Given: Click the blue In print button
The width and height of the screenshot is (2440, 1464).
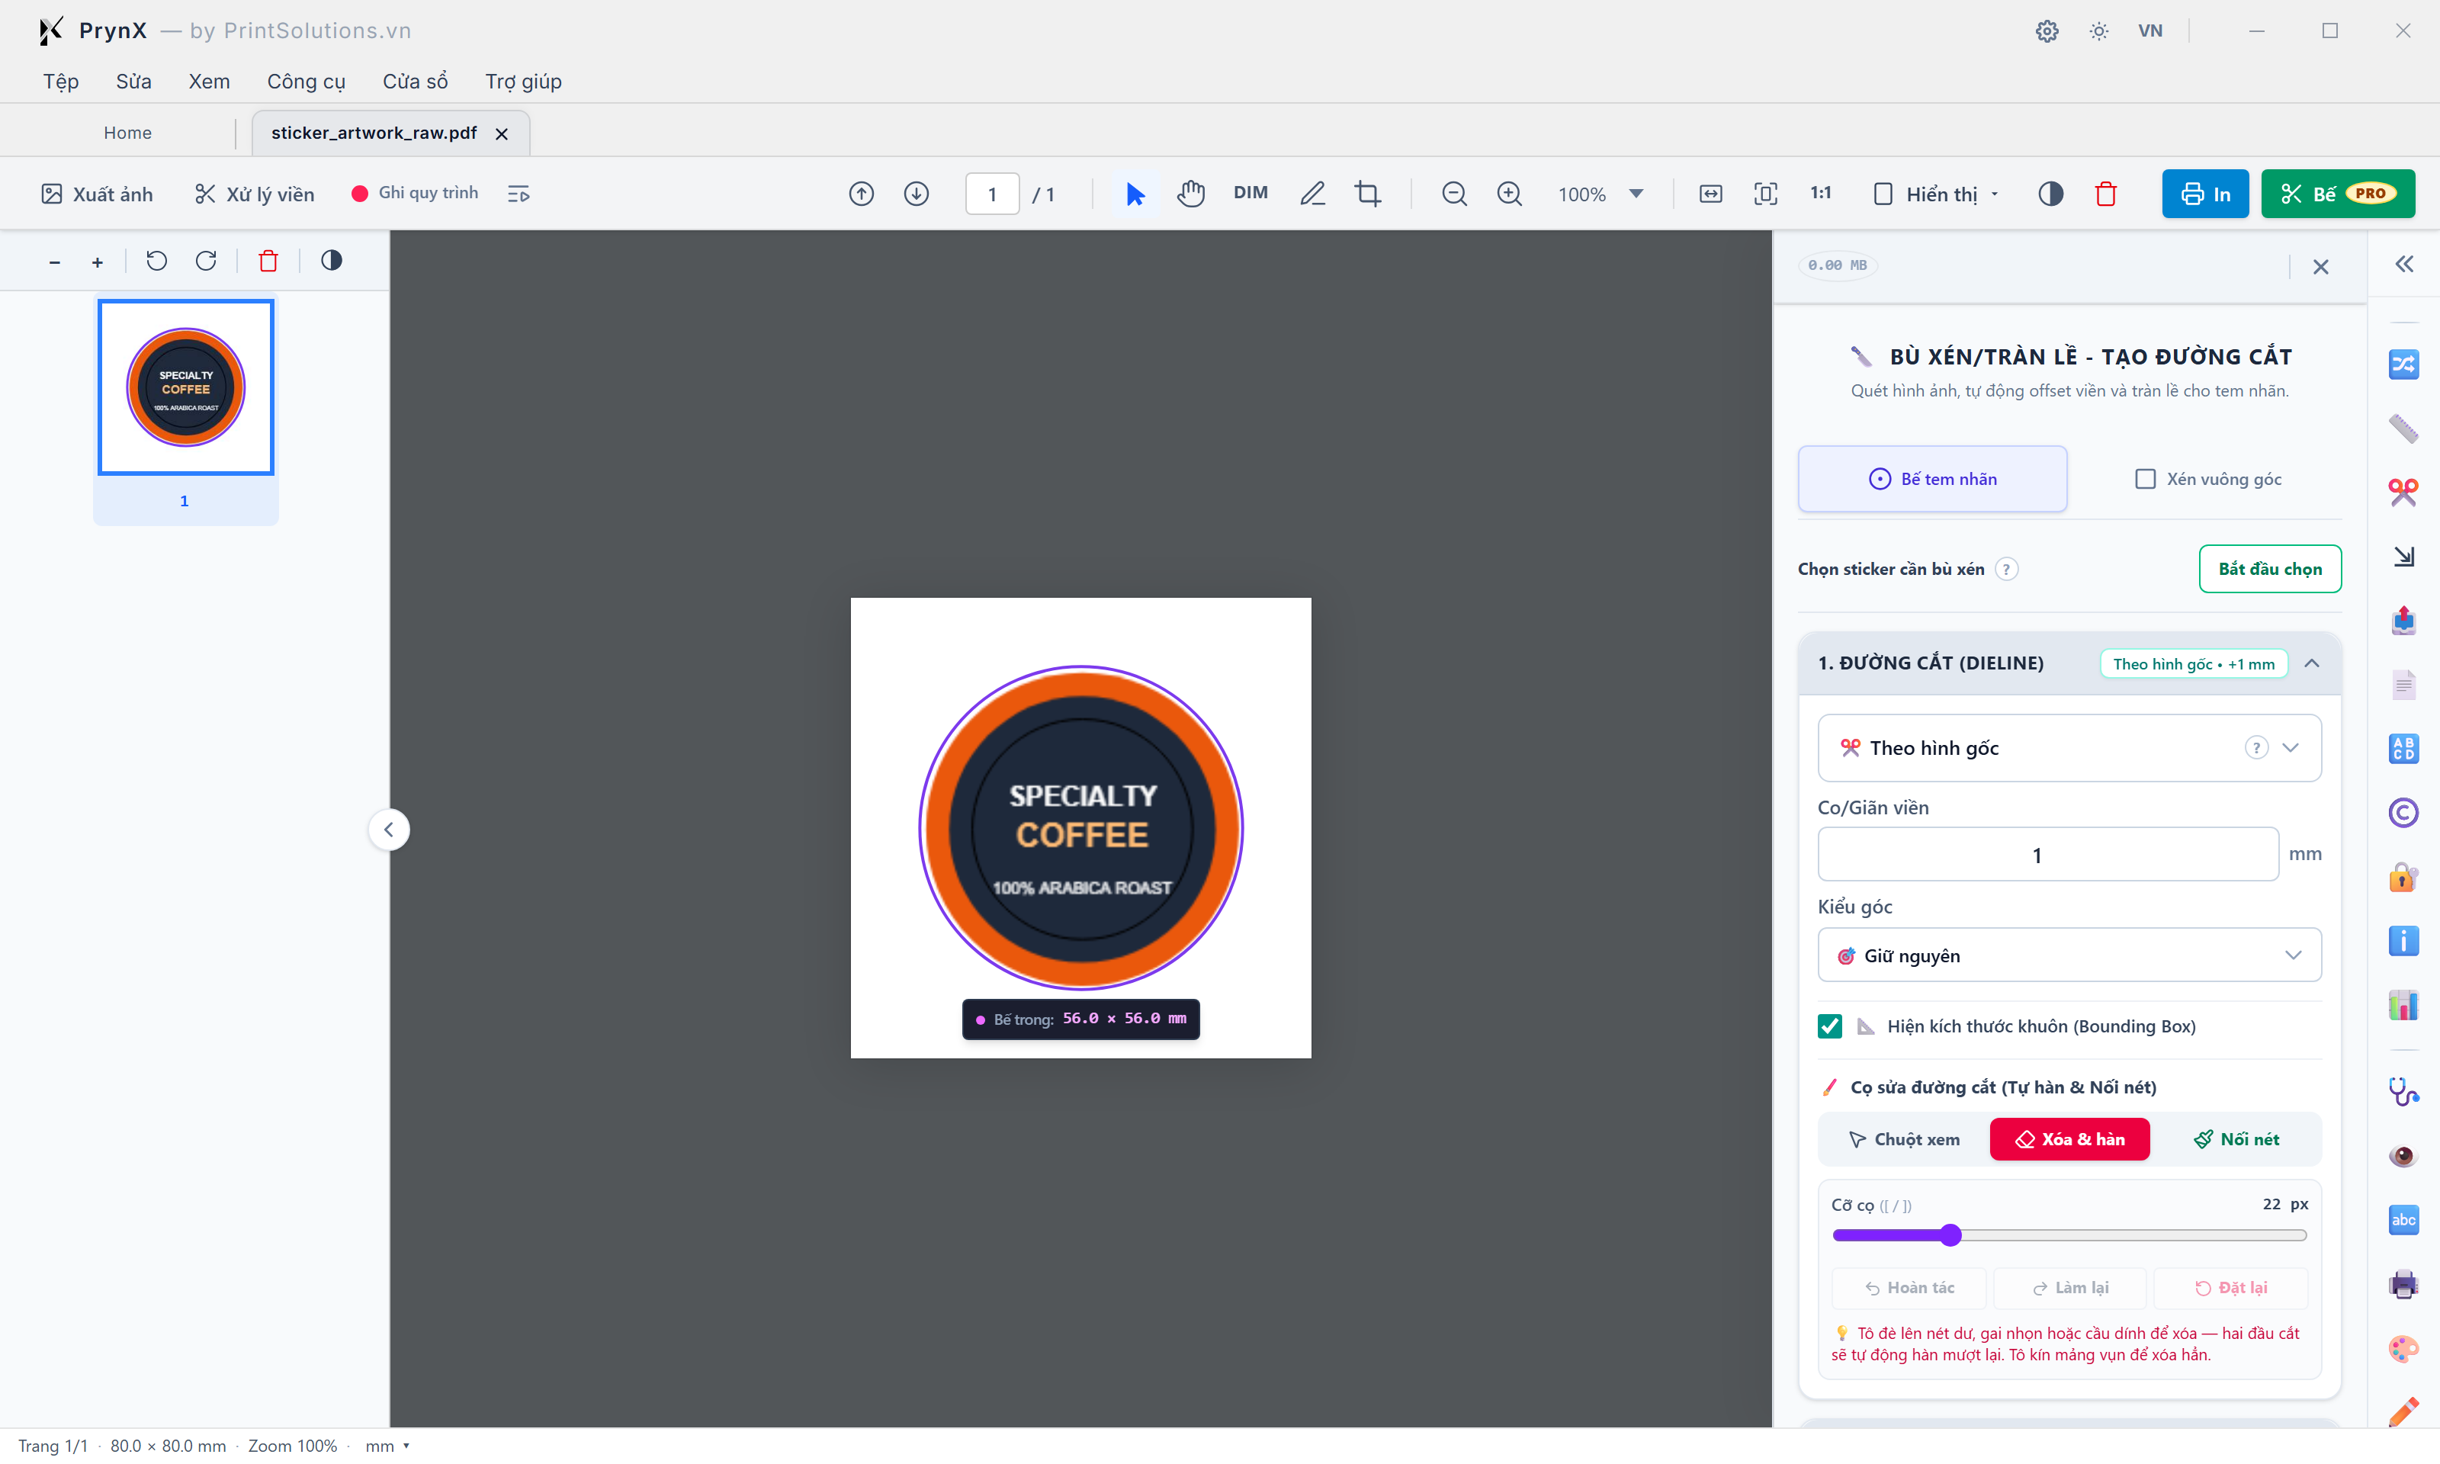Looking at the screenshot, I should tap(2204, 194).
